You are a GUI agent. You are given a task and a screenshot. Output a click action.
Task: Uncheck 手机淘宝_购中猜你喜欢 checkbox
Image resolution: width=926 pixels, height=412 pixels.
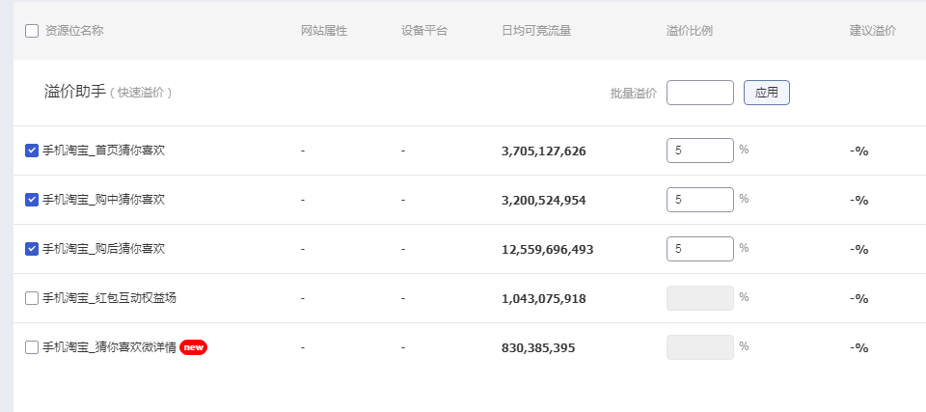click(x=32, y=200)
